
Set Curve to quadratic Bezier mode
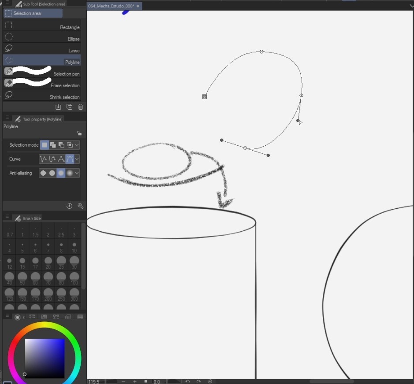click(x=61, y=159)
